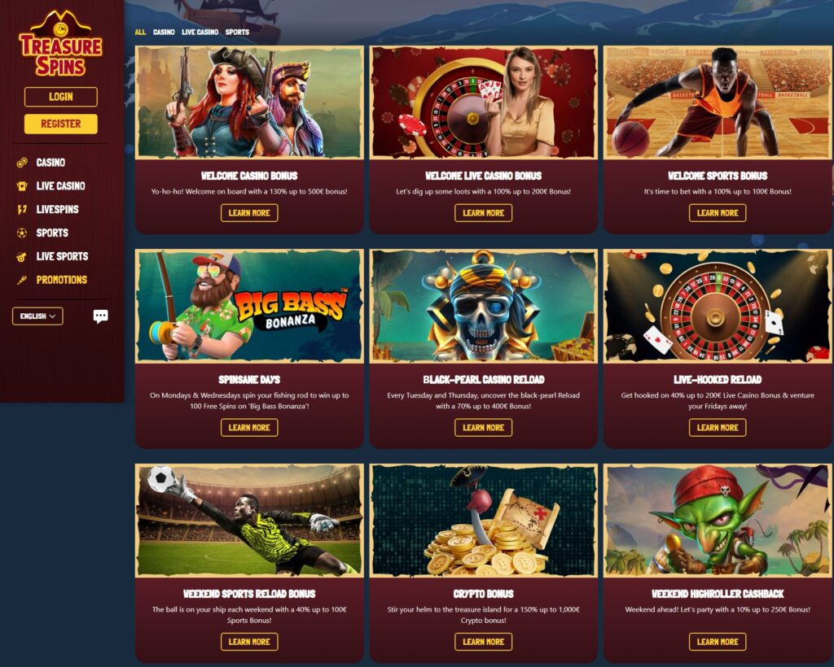Click the Livespins lightning icon
Image resolution: width=834 pixels, height=667 pixels.
point(22,209)
